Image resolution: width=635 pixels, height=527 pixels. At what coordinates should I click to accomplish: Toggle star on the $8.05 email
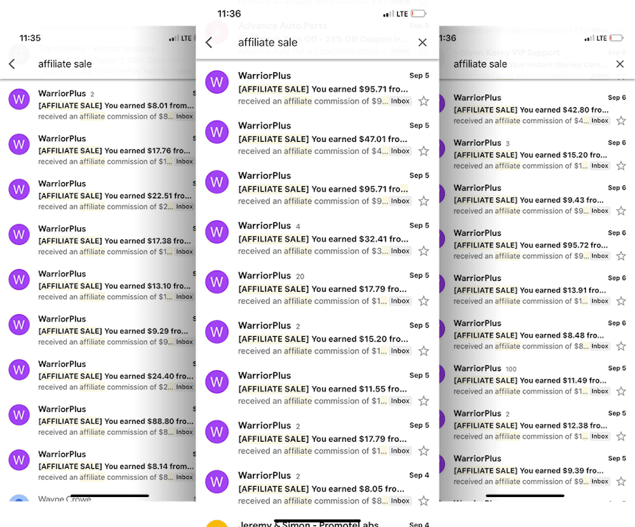point(424,501)
